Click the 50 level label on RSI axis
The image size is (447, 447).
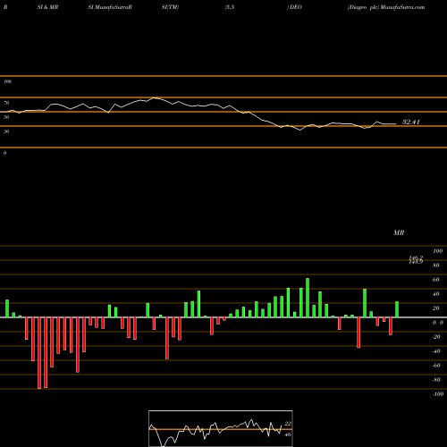[x=6, y=117]
